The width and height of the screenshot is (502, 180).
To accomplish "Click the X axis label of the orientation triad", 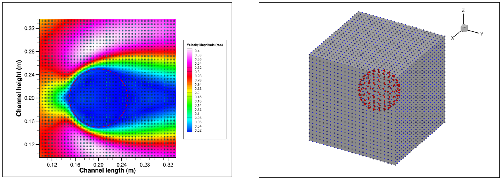I will 453,38.
